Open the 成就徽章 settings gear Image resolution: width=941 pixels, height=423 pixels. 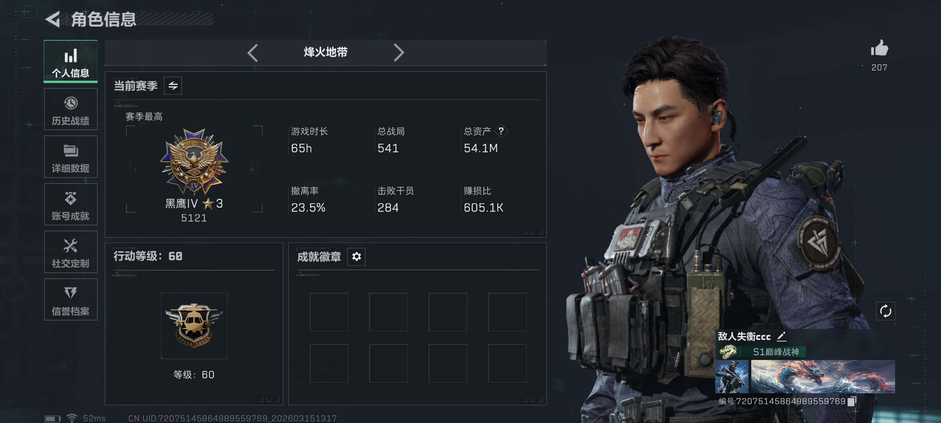(356, 257)
